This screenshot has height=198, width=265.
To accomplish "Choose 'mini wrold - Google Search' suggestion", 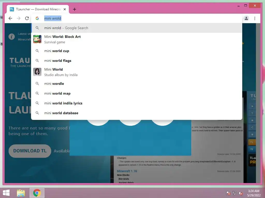I will pos(137,28).
